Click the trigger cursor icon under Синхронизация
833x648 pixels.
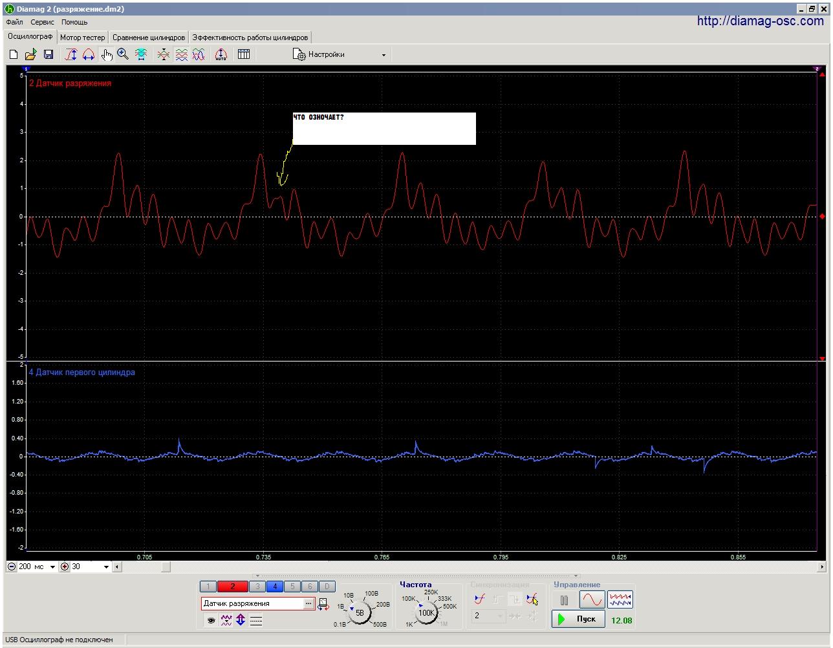click(532, 599)
